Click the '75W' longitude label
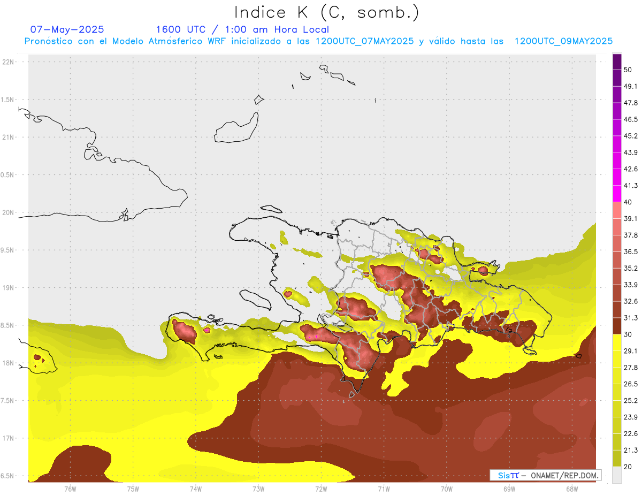Image resolution: width=642 pixels, height=496 pixels. pyautogui.click(x=133, y=489)
